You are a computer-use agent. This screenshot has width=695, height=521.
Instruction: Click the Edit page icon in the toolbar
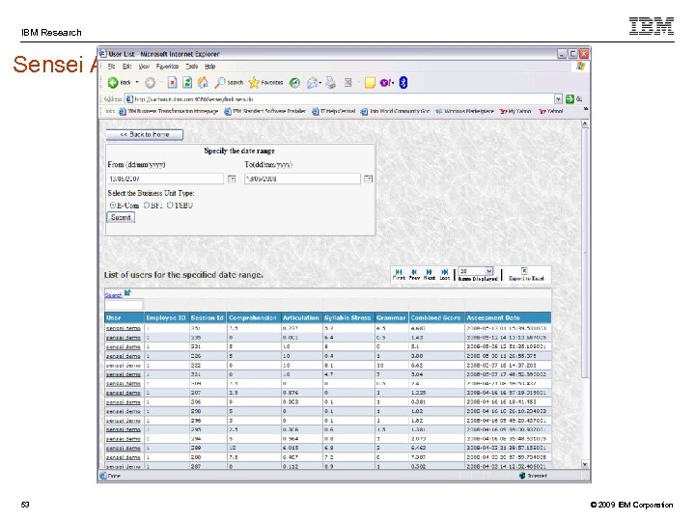click(347, 82)
